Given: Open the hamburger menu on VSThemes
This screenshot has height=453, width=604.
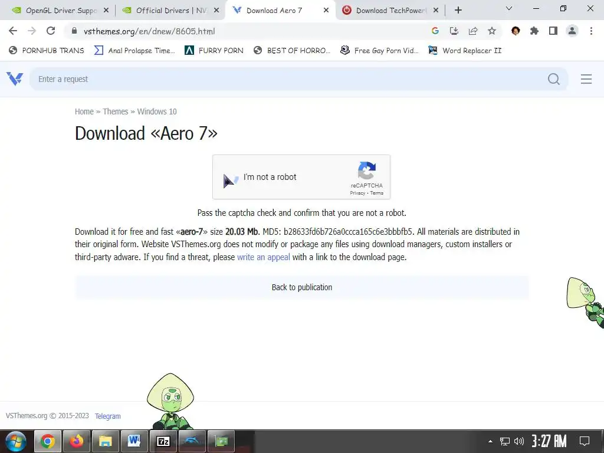Looking at the screenshot, I should [x=586, y=79].
